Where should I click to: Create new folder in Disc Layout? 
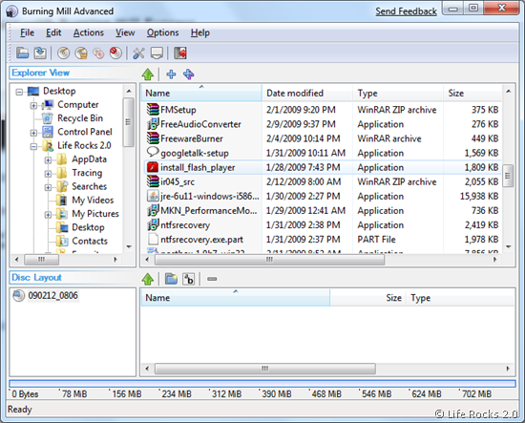point(171,279)
